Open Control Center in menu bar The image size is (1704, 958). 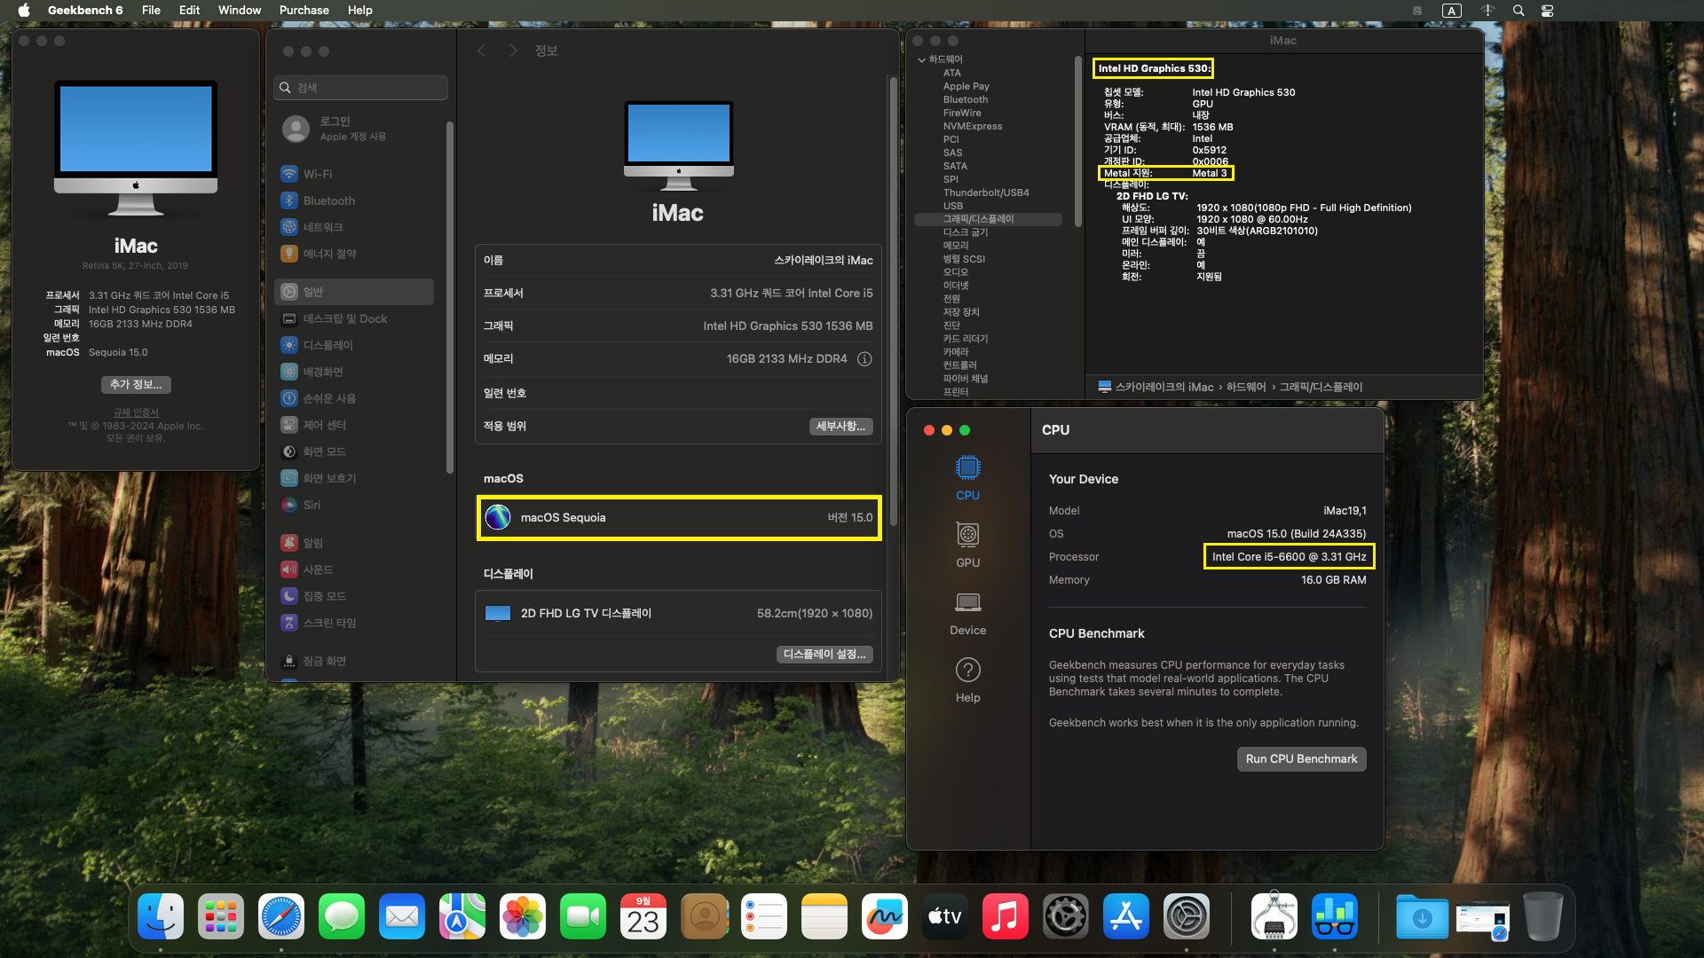tap(1547, 11)
